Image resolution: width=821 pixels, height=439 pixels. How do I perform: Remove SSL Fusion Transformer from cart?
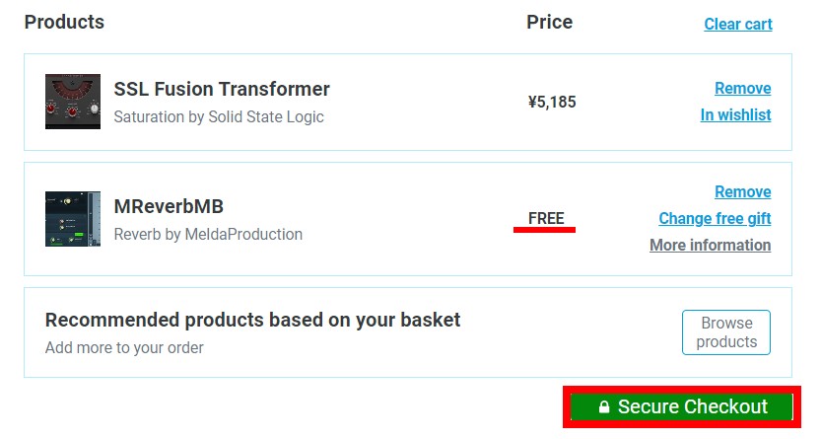(742, 89)
